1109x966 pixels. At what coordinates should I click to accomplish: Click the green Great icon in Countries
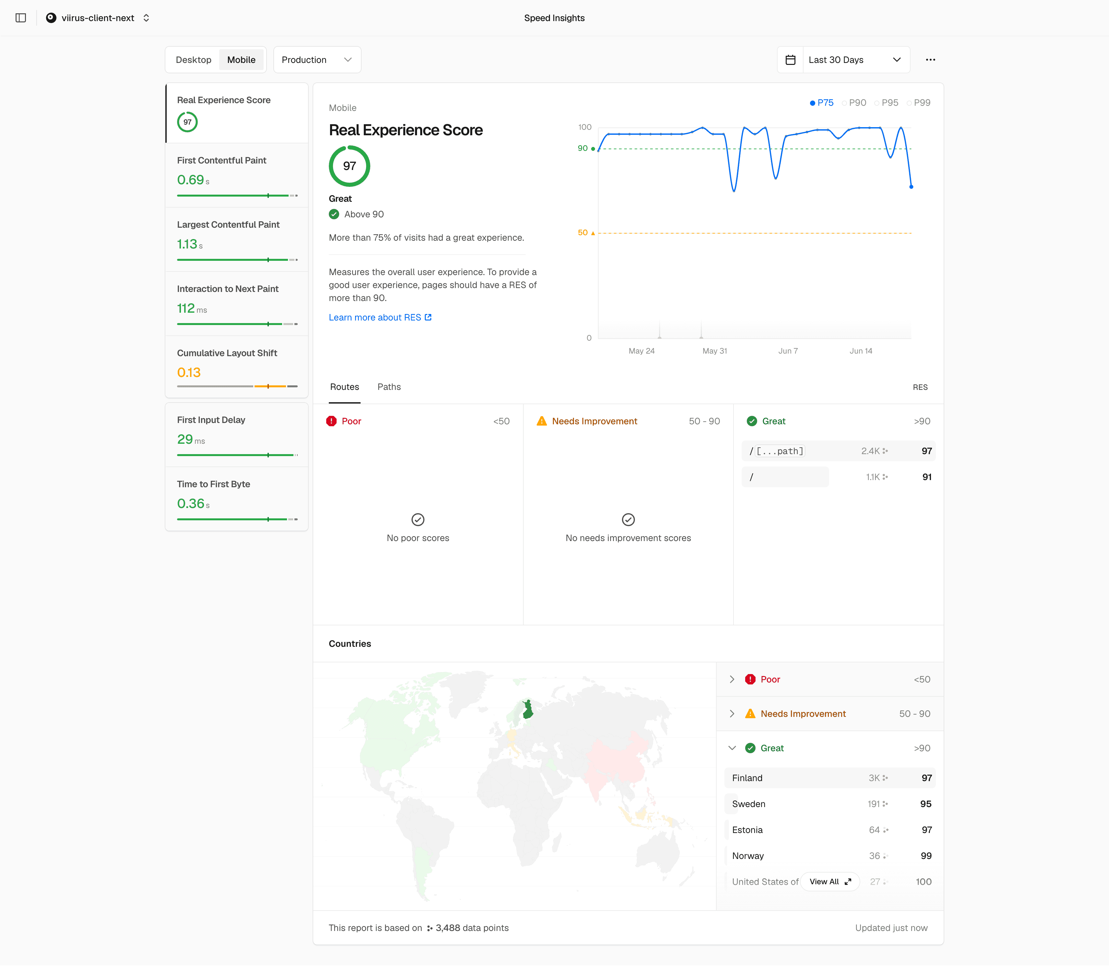coord(750,748)
